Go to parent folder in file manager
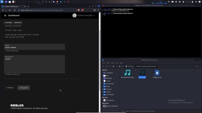202x113 pixels. point(110,66)
